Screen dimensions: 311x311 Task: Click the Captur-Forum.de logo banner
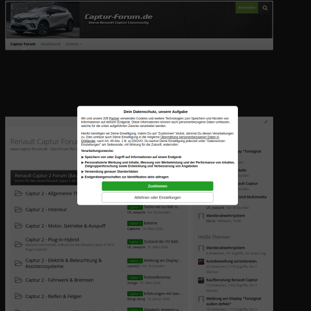[119, 19]
